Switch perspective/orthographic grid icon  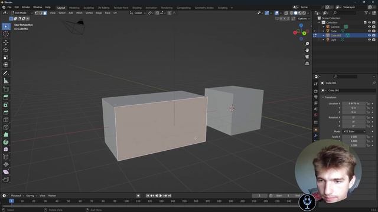coord(307,63)
